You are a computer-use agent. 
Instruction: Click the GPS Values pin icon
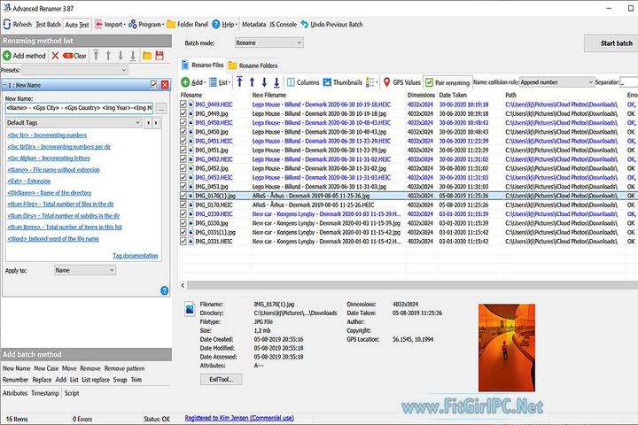(386, 82)
